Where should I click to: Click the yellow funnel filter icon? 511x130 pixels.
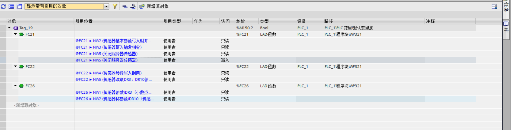click(x=115, y=6)
